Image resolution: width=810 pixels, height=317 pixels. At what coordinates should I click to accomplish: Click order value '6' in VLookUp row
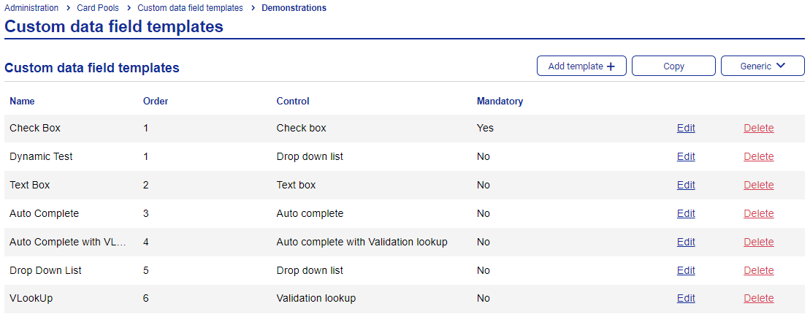[x=145, y=299]
